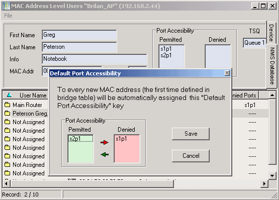Maximize the MAC Address Level Users window
Viewport: 279px width, 200px height.
click(x=263, y=6)
